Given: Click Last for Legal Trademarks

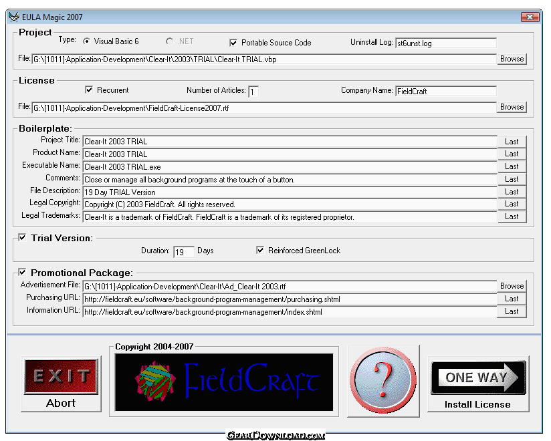Looking at the screenshot, I should click(512, 216).
